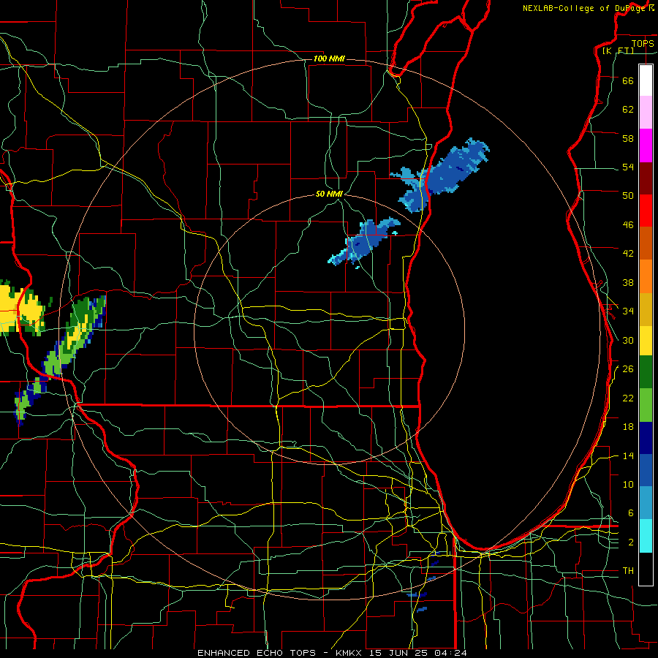Select the '26' legend value
This screenshot has height=658, width=658.
pos(628,369)
